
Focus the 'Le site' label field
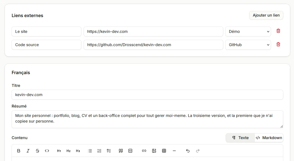point(46,31)
